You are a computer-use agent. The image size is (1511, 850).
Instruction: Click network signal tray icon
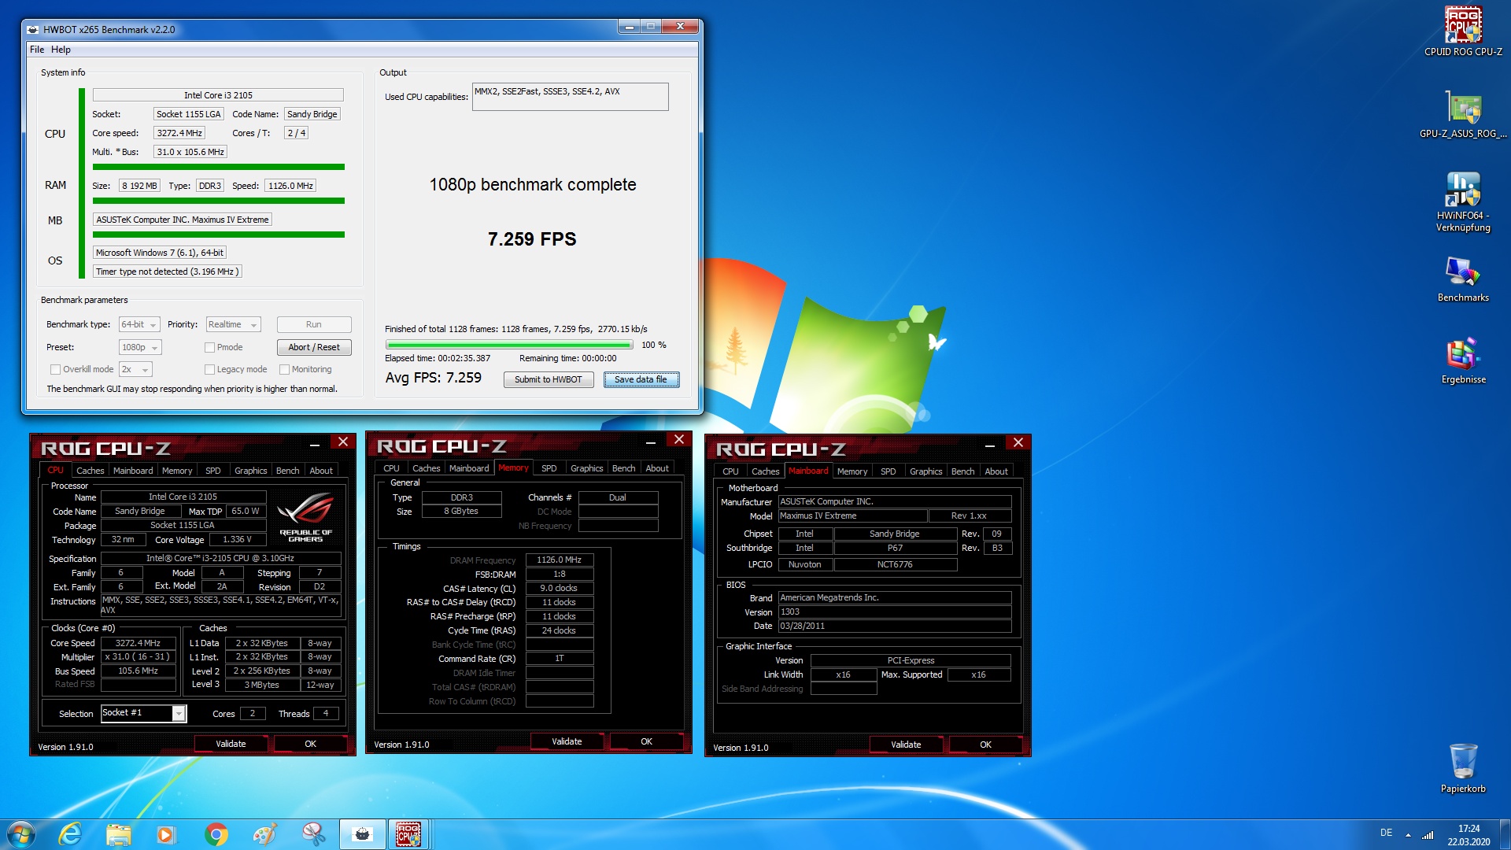[1428, 834]
